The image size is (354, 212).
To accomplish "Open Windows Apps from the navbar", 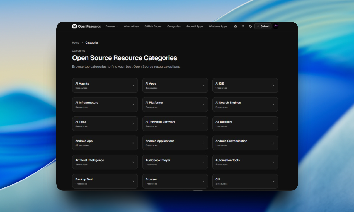I will point(218,26).
